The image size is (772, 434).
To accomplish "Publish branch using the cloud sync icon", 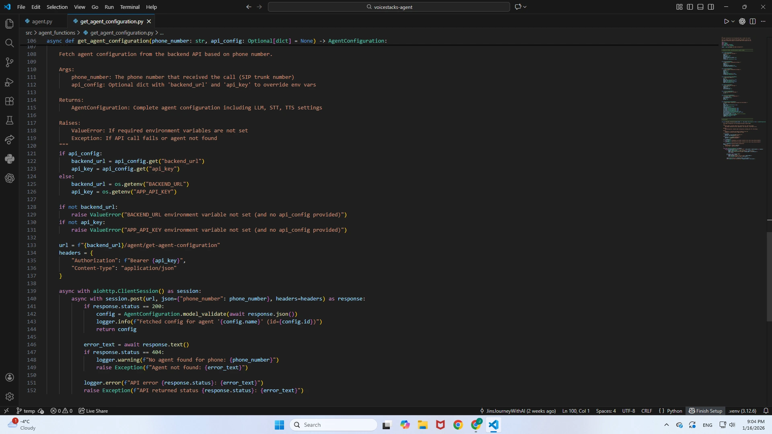I will click(41, 411).
